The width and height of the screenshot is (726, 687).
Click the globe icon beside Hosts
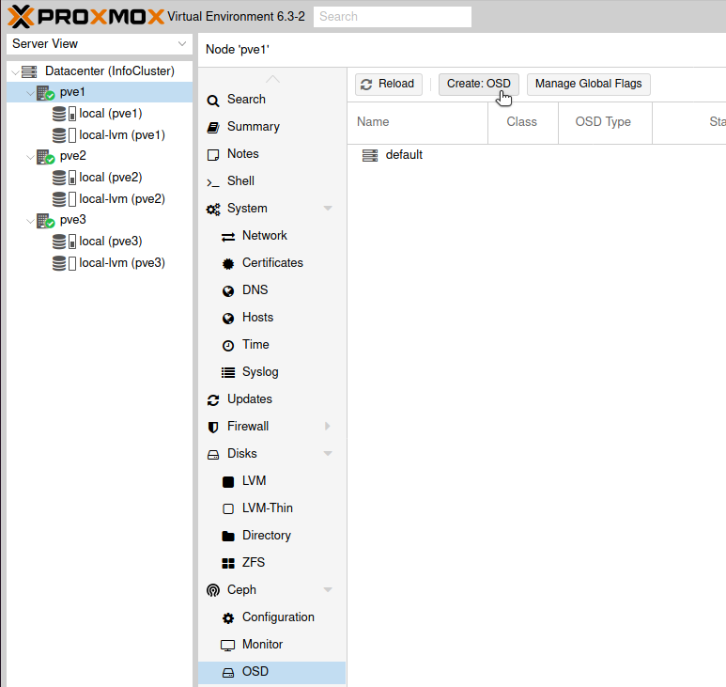228,319
